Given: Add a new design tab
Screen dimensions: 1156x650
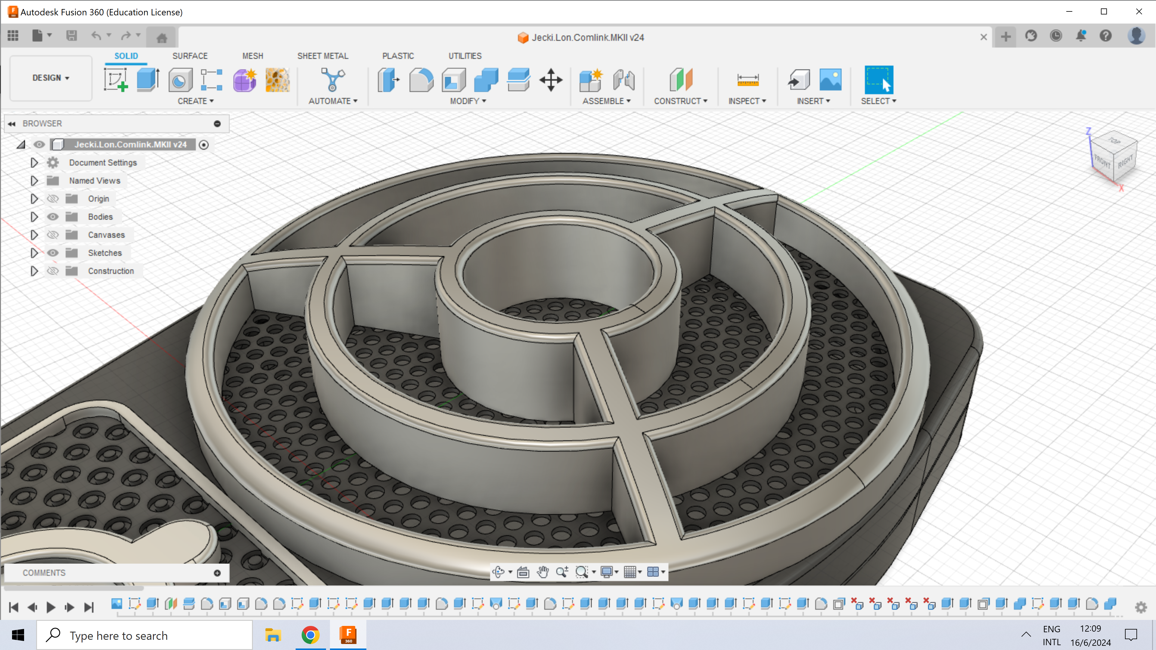Looking at the screenshot, I should pos(1006,37).
